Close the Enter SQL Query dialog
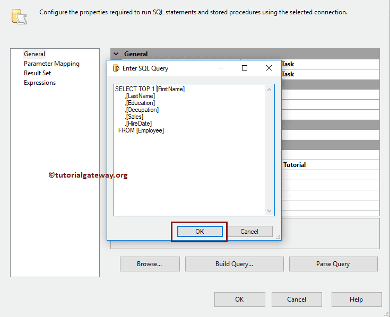The width and height of the screenshot is (390, 317). pyautogui.click(x=269, y=68)
